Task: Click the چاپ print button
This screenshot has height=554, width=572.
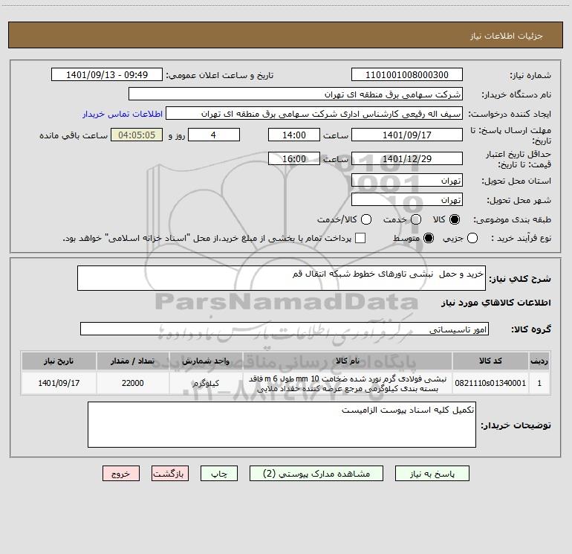Action: click(x=219, y=474)
